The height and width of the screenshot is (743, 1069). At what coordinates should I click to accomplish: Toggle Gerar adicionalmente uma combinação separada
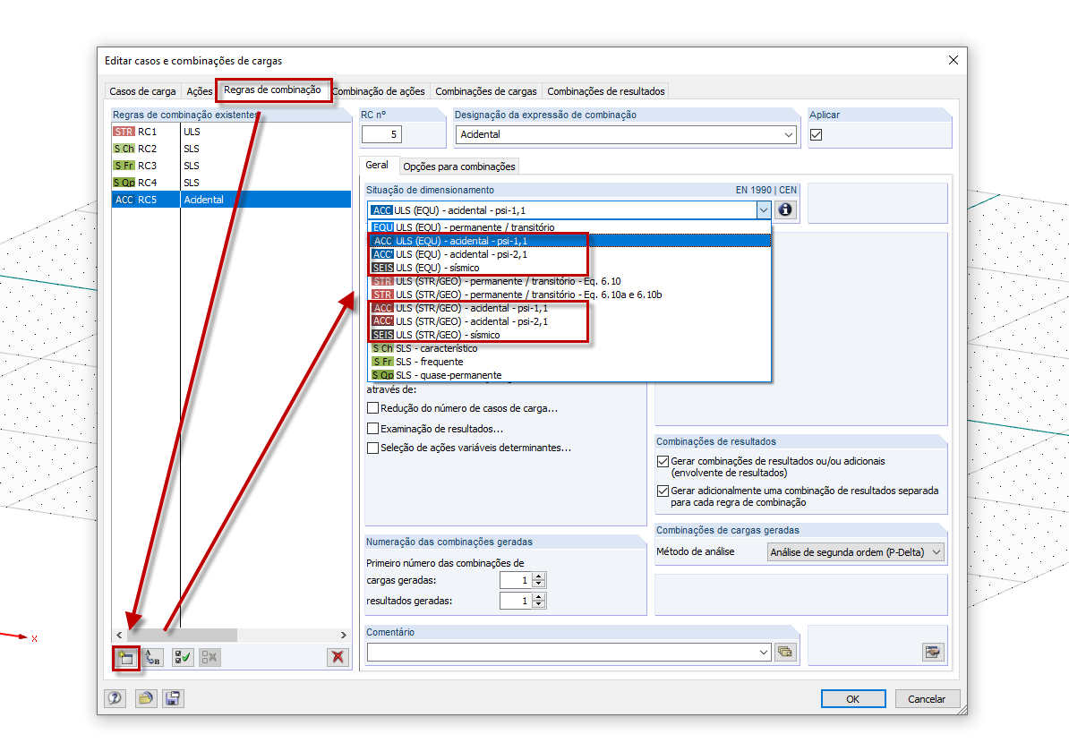[x=663, y=491]
